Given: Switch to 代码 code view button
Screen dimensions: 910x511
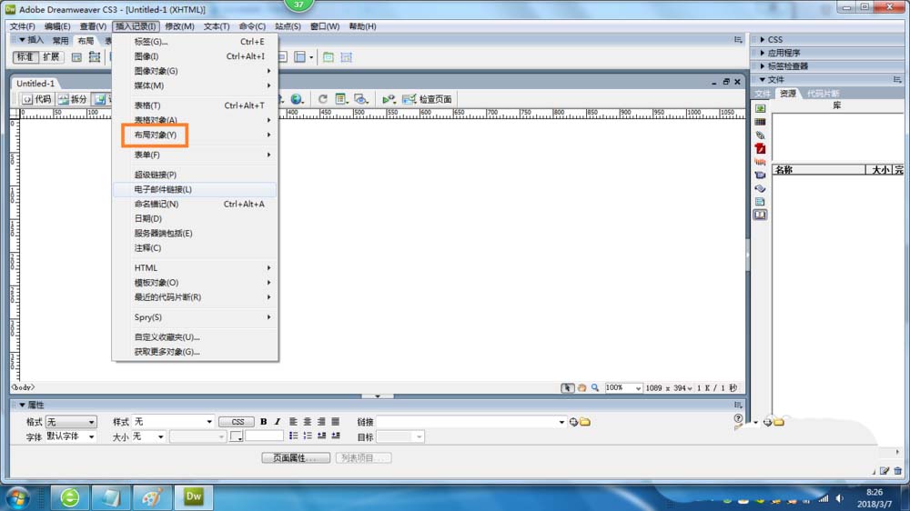Looking at the screenshot, I should click(x=36, y=99).
